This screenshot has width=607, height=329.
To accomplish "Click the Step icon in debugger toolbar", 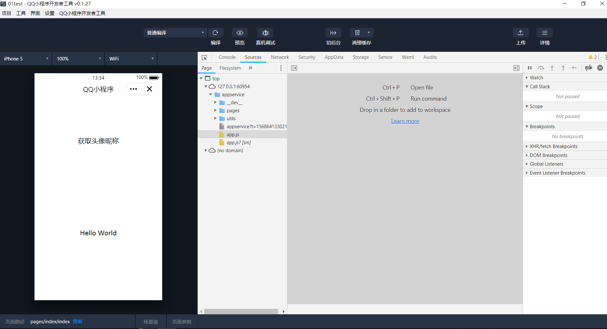I will pyautogui.click(x=574, y=68).
